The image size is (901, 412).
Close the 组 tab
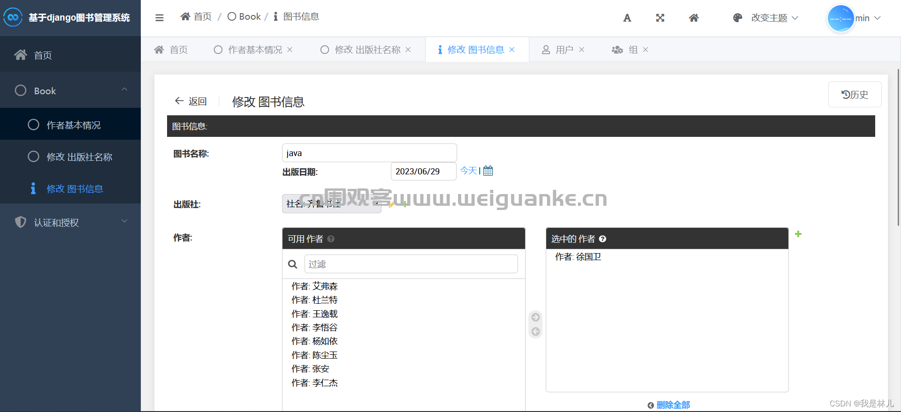click(646, 50)
